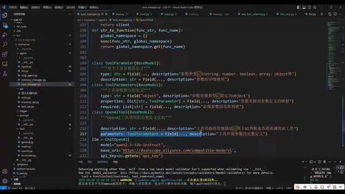
Task: Click the Open Changes compare icon
Action: coord(330,14)
